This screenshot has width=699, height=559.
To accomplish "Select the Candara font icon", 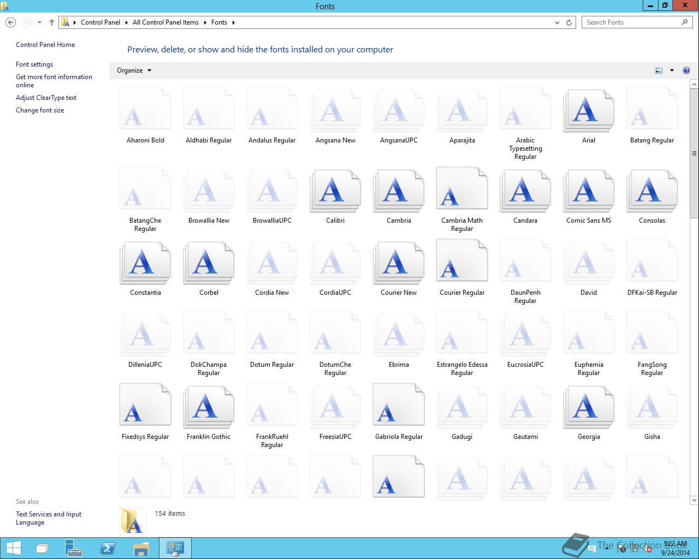I will point(525,192).
